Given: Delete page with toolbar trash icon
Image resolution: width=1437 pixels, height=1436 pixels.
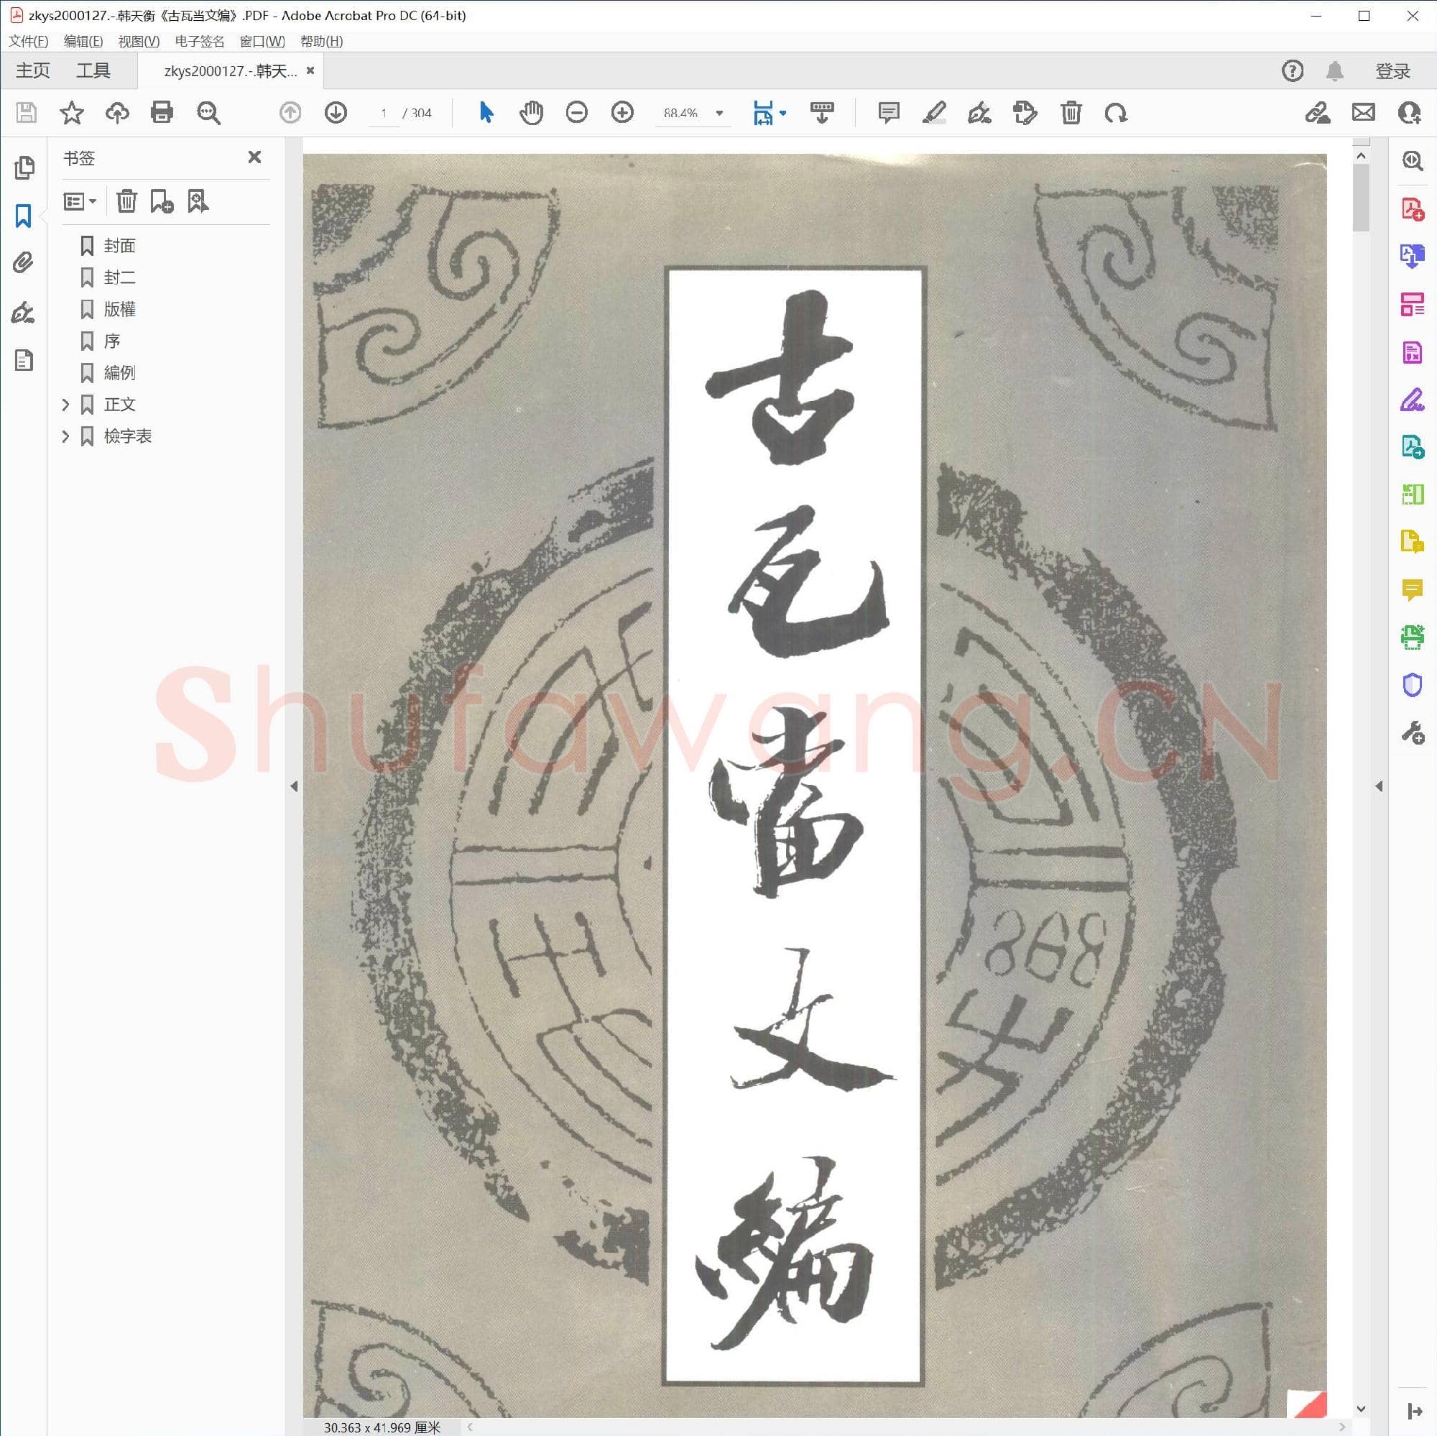Looking at the screenshot, I should click(1071, 113).
